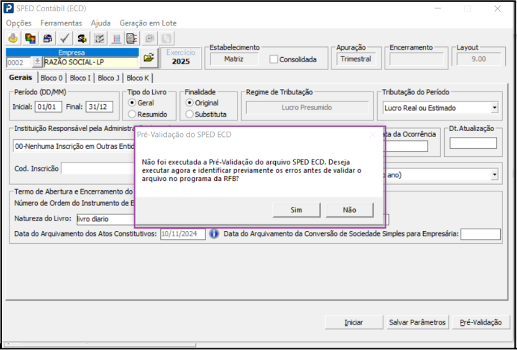
Task: Click the Iniciar button
Action: (x=354, y=322)
